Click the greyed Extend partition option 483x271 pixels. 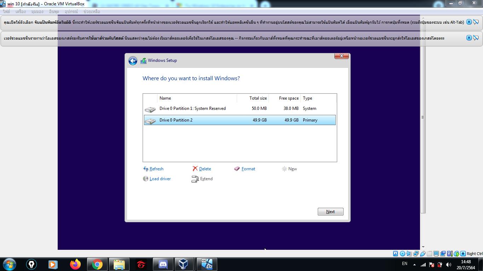pyautogui.click(x=202, y=179)
